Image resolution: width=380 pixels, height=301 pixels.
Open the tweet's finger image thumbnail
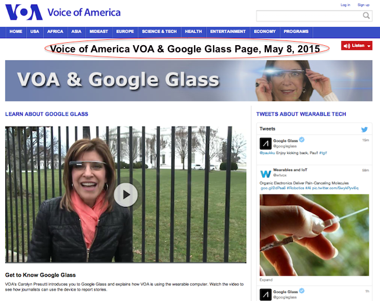point(314,235)
